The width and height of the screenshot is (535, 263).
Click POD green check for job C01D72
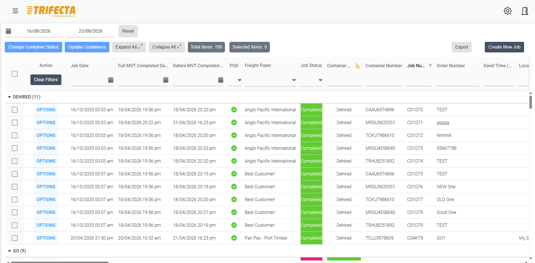click(234, 136)
